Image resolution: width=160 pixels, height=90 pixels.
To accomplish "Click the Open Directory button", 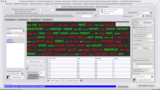I will click(47, 10).
